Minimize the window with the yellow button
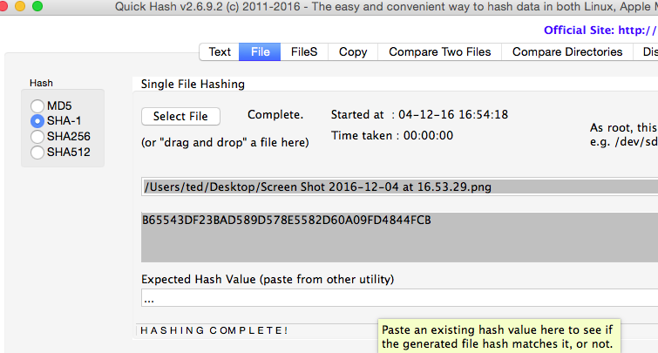Viewport: 658px width, 353px height. pyautogui.click(x=22, y=7)
